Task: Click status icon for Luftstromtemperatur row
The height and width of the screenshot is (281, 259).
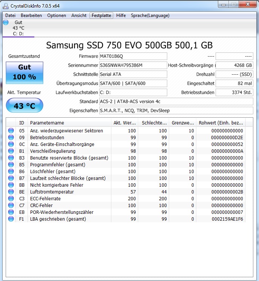Action: tap(11, 192)
